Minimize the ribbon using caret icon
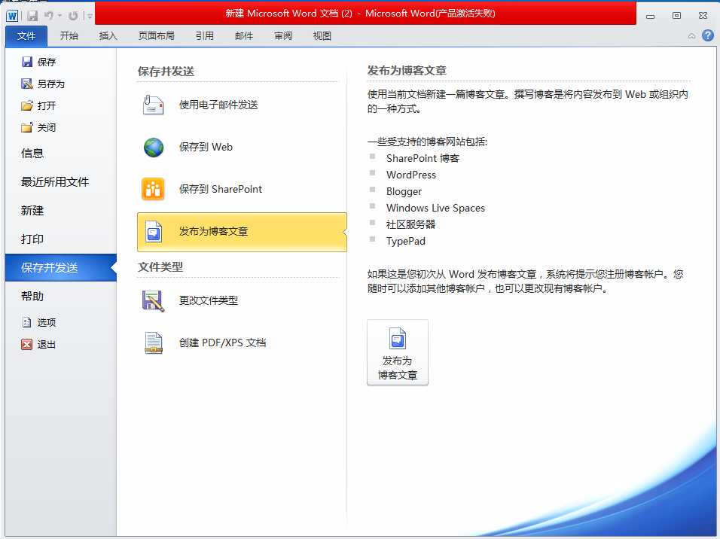Image resolution: width=720 pixels, height=539 pixels. [691, 36]
